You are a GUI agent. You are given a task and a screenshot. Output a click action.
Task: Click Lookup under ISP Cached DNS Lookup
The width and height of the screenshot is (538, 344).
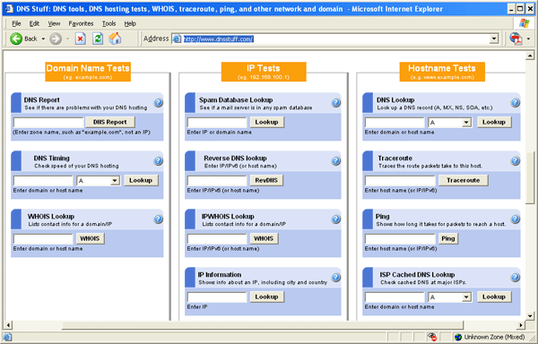[x=494, y=297]
